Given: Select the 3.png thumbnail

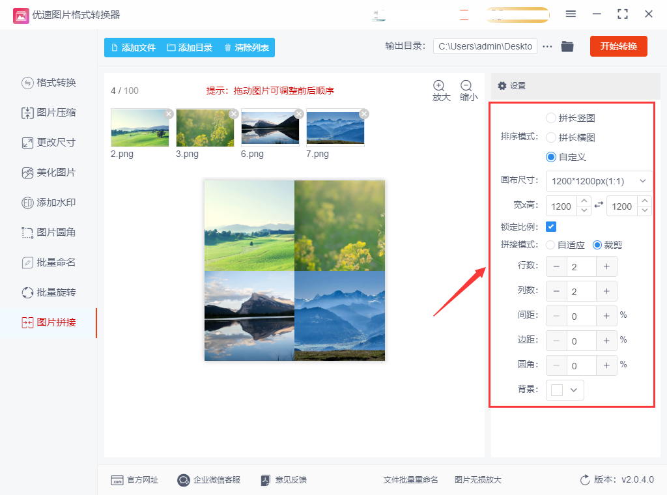Looking at the screenshot, I should coord(205,128).
